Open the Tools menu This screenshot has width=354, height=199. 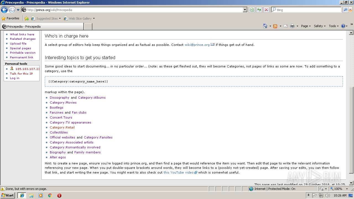pyautogui.click(x=334, y=26)
